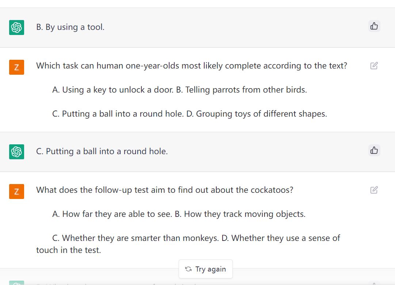This screenshot has width=395, height=285.
Task: Click the wrapped text 'touch in the test.'
Action: tap(68, 250)
